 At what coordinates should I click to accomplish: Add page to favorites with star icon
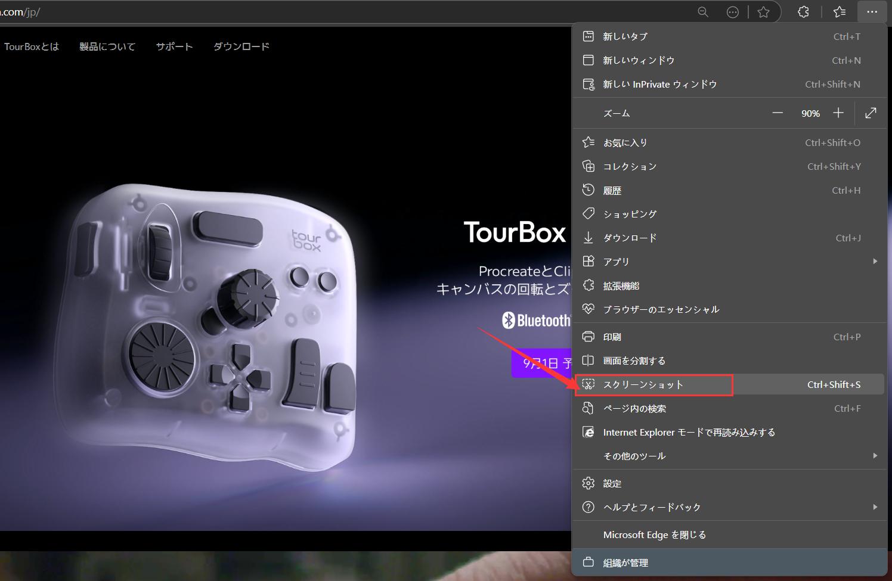coord(763,12)
